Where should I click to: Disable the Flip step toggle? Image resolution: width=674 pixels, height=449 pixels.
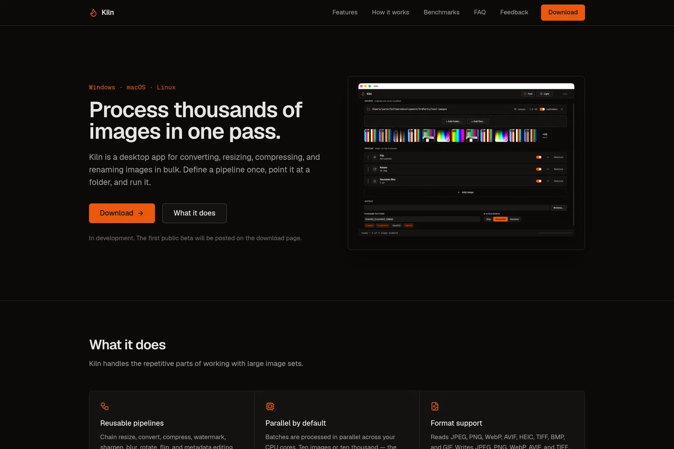coord(539,157)
